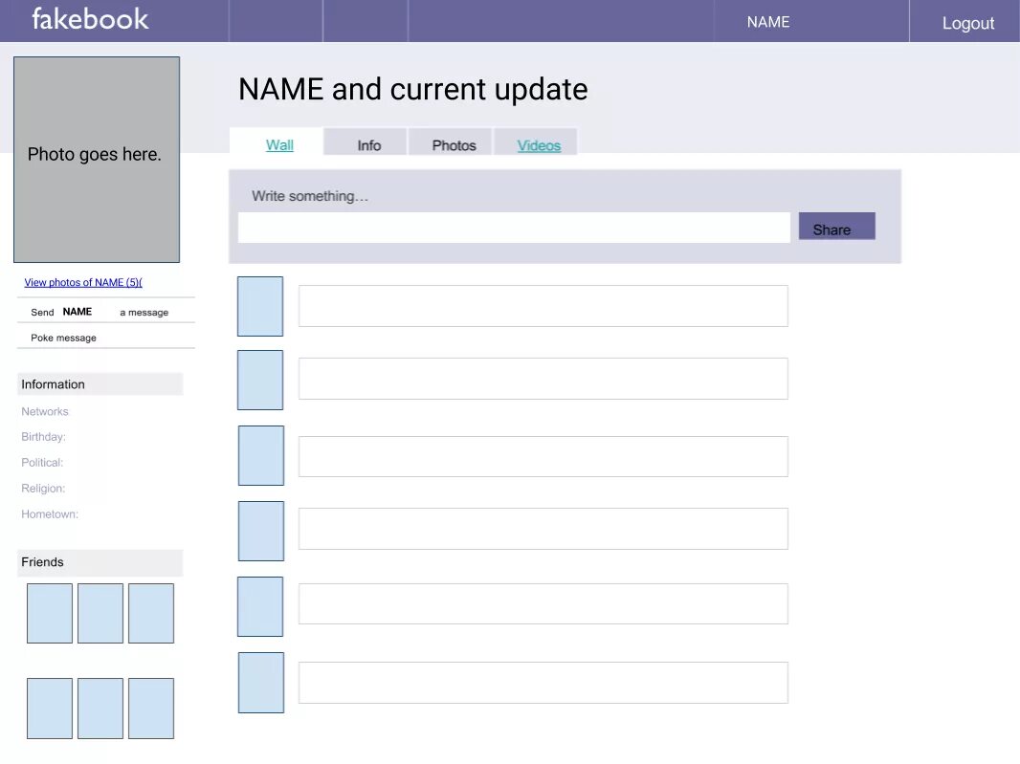The width and height of the screenshot is (1020, 764).
Task: Click the Birthday label
Action: point(44,437)
